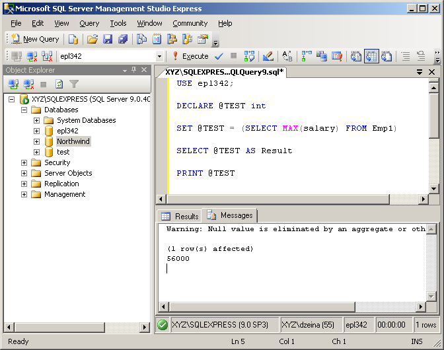Specify Values for Template Parameters icon
The height and width of the screenshot is (350, 444).
pyautogui.click(x=287, y=56)
